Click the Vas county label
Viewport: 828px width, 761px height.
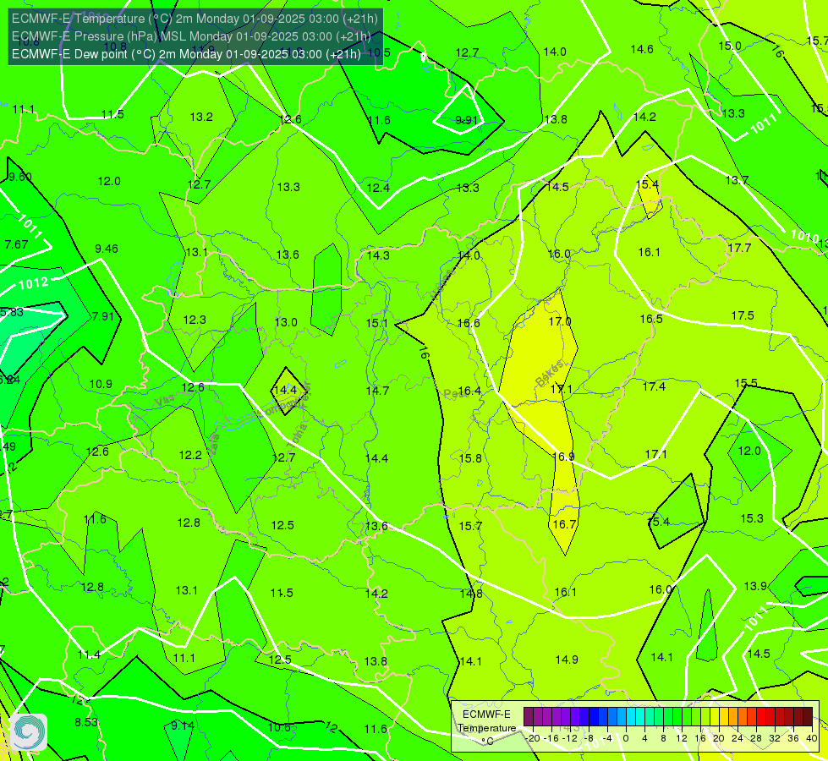point(164,401)
